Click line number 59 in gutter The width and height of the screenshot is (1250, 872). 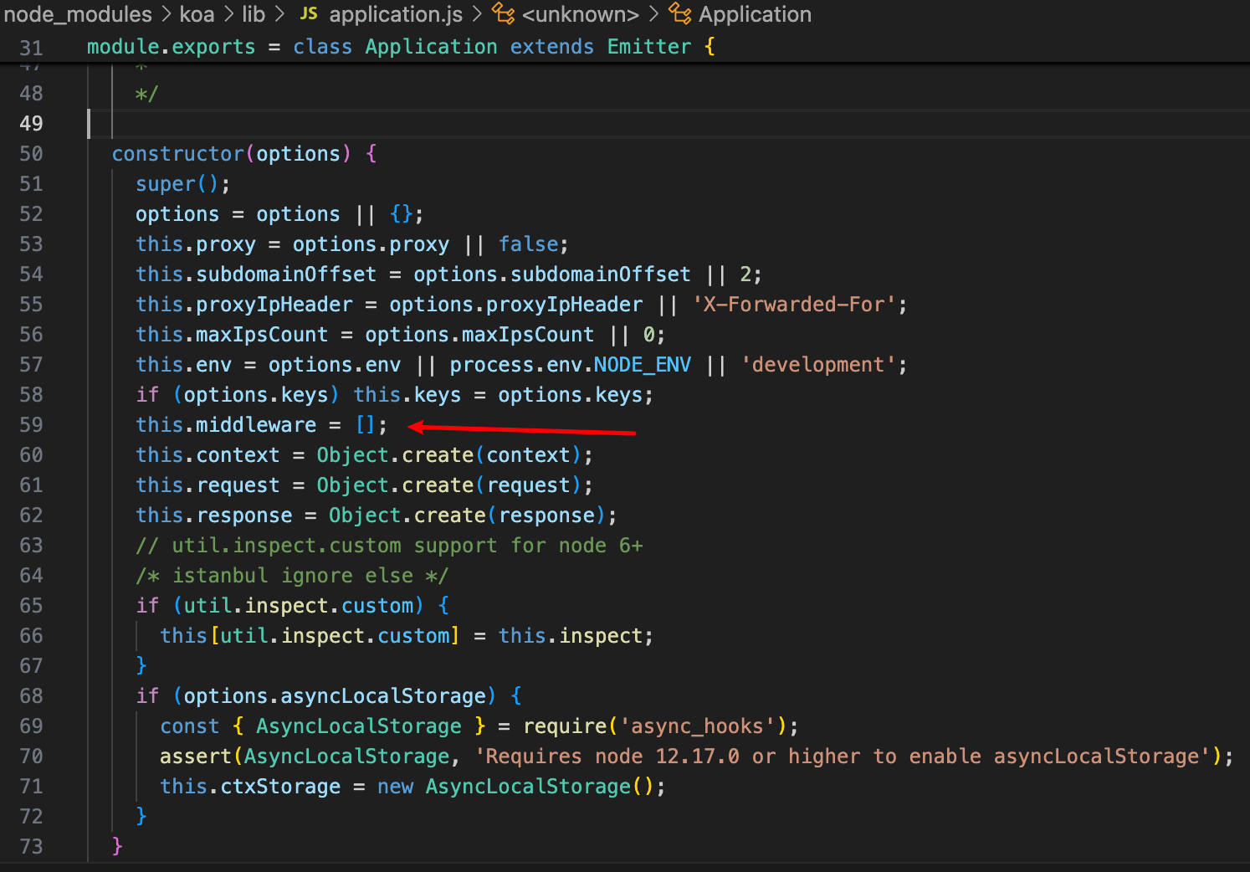pyautogui.click(x=31, y=425)
